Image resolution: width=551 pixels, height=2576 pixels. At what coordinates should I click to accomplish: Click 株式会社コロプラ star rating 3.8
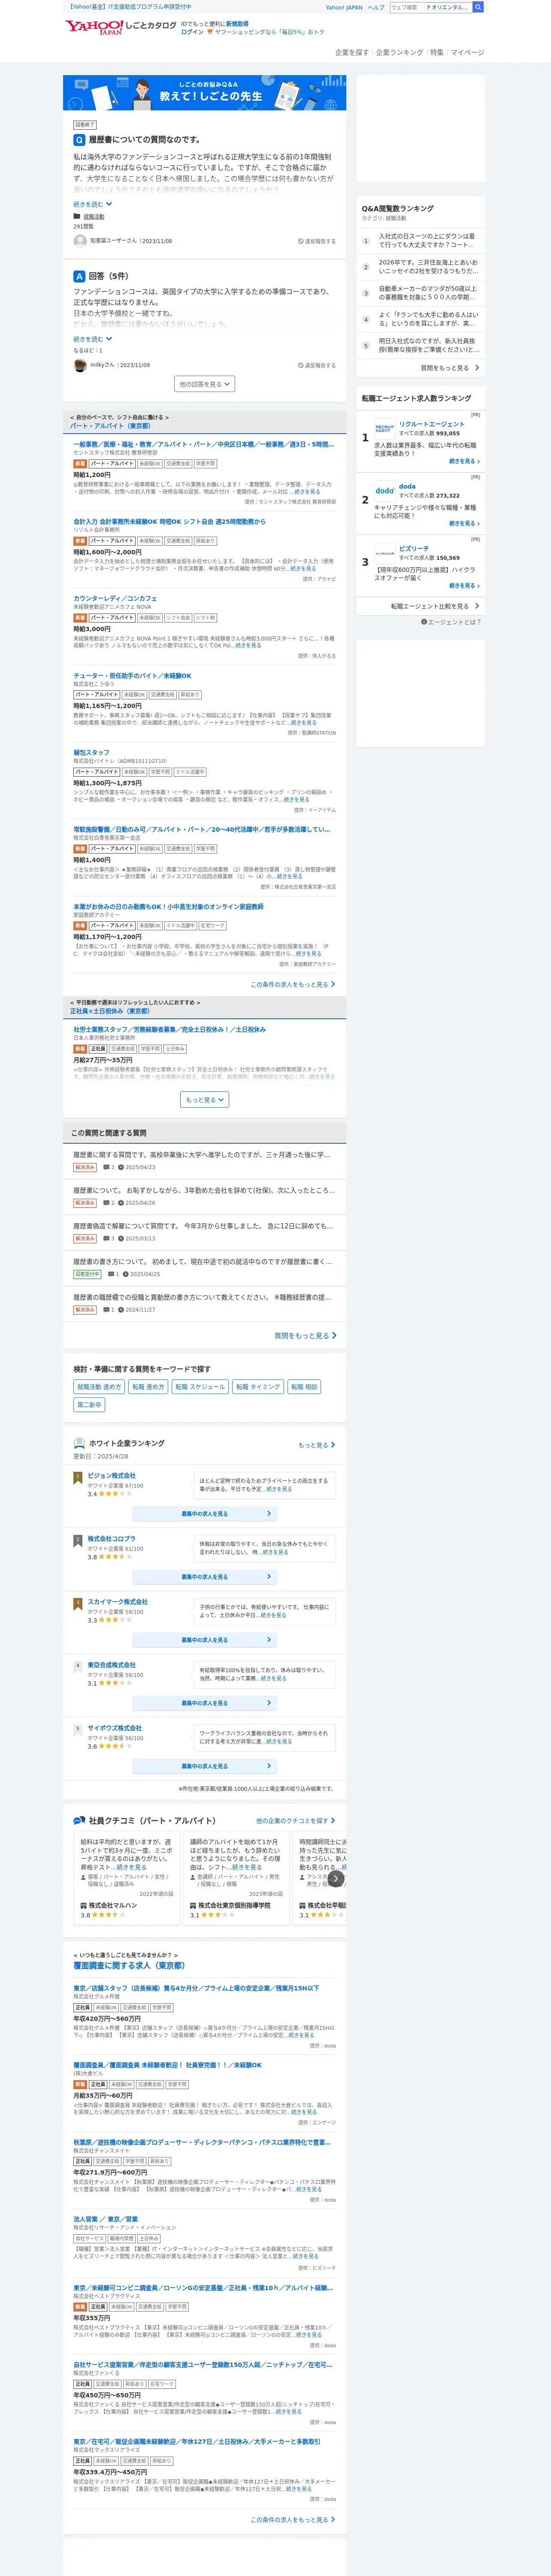(x=115, y=1557)
